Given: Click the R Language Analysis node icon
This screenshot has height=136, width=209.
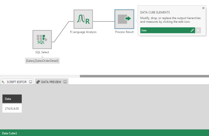Looking at the screenshot, I should click(83, 19).
